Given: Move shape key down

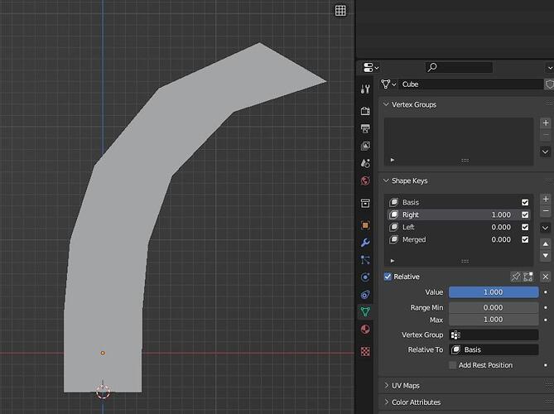Looking at the screenshot, I should click(x=546, y=255).
